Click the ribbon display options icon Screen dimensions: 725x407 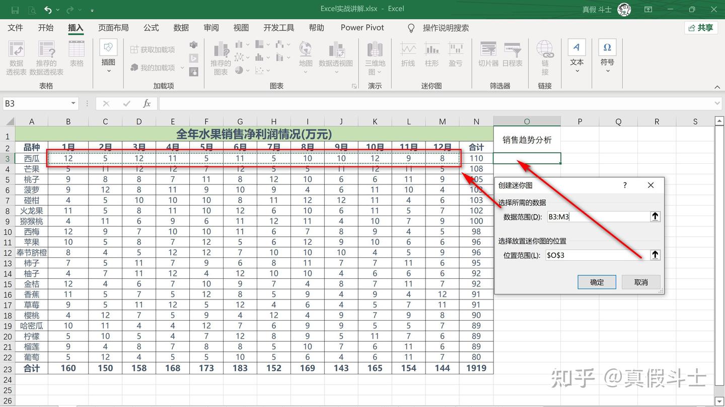click(648, 10)
